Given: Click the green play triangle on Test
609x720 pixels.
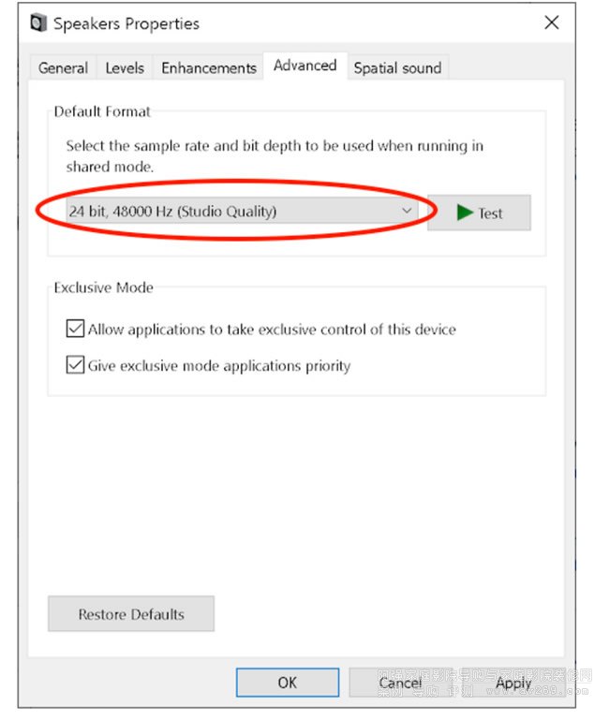Looking at the screenshot, I should tap(465, 213).
